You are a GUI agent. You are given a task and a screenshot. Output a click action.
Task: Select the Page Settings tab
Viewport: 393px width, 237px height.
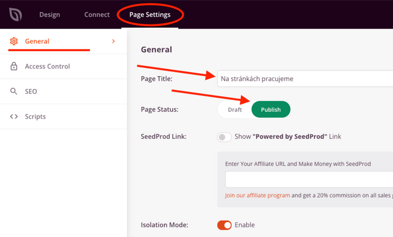150,14
